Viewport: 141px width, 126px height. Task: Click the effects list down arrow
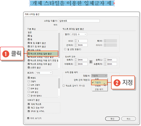click(59, 96)
